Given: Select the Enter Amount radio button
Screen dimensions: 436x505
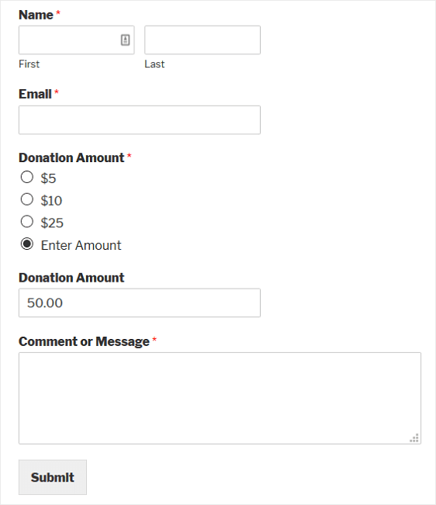Looking at the screenshot, I should tap(27, 244).
